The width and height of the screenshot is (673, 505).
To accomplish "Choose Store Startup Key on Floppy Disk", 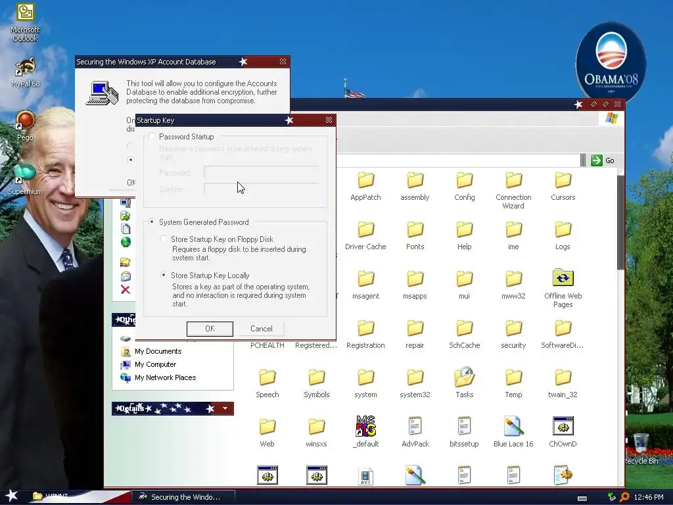I will click(163, 238).
